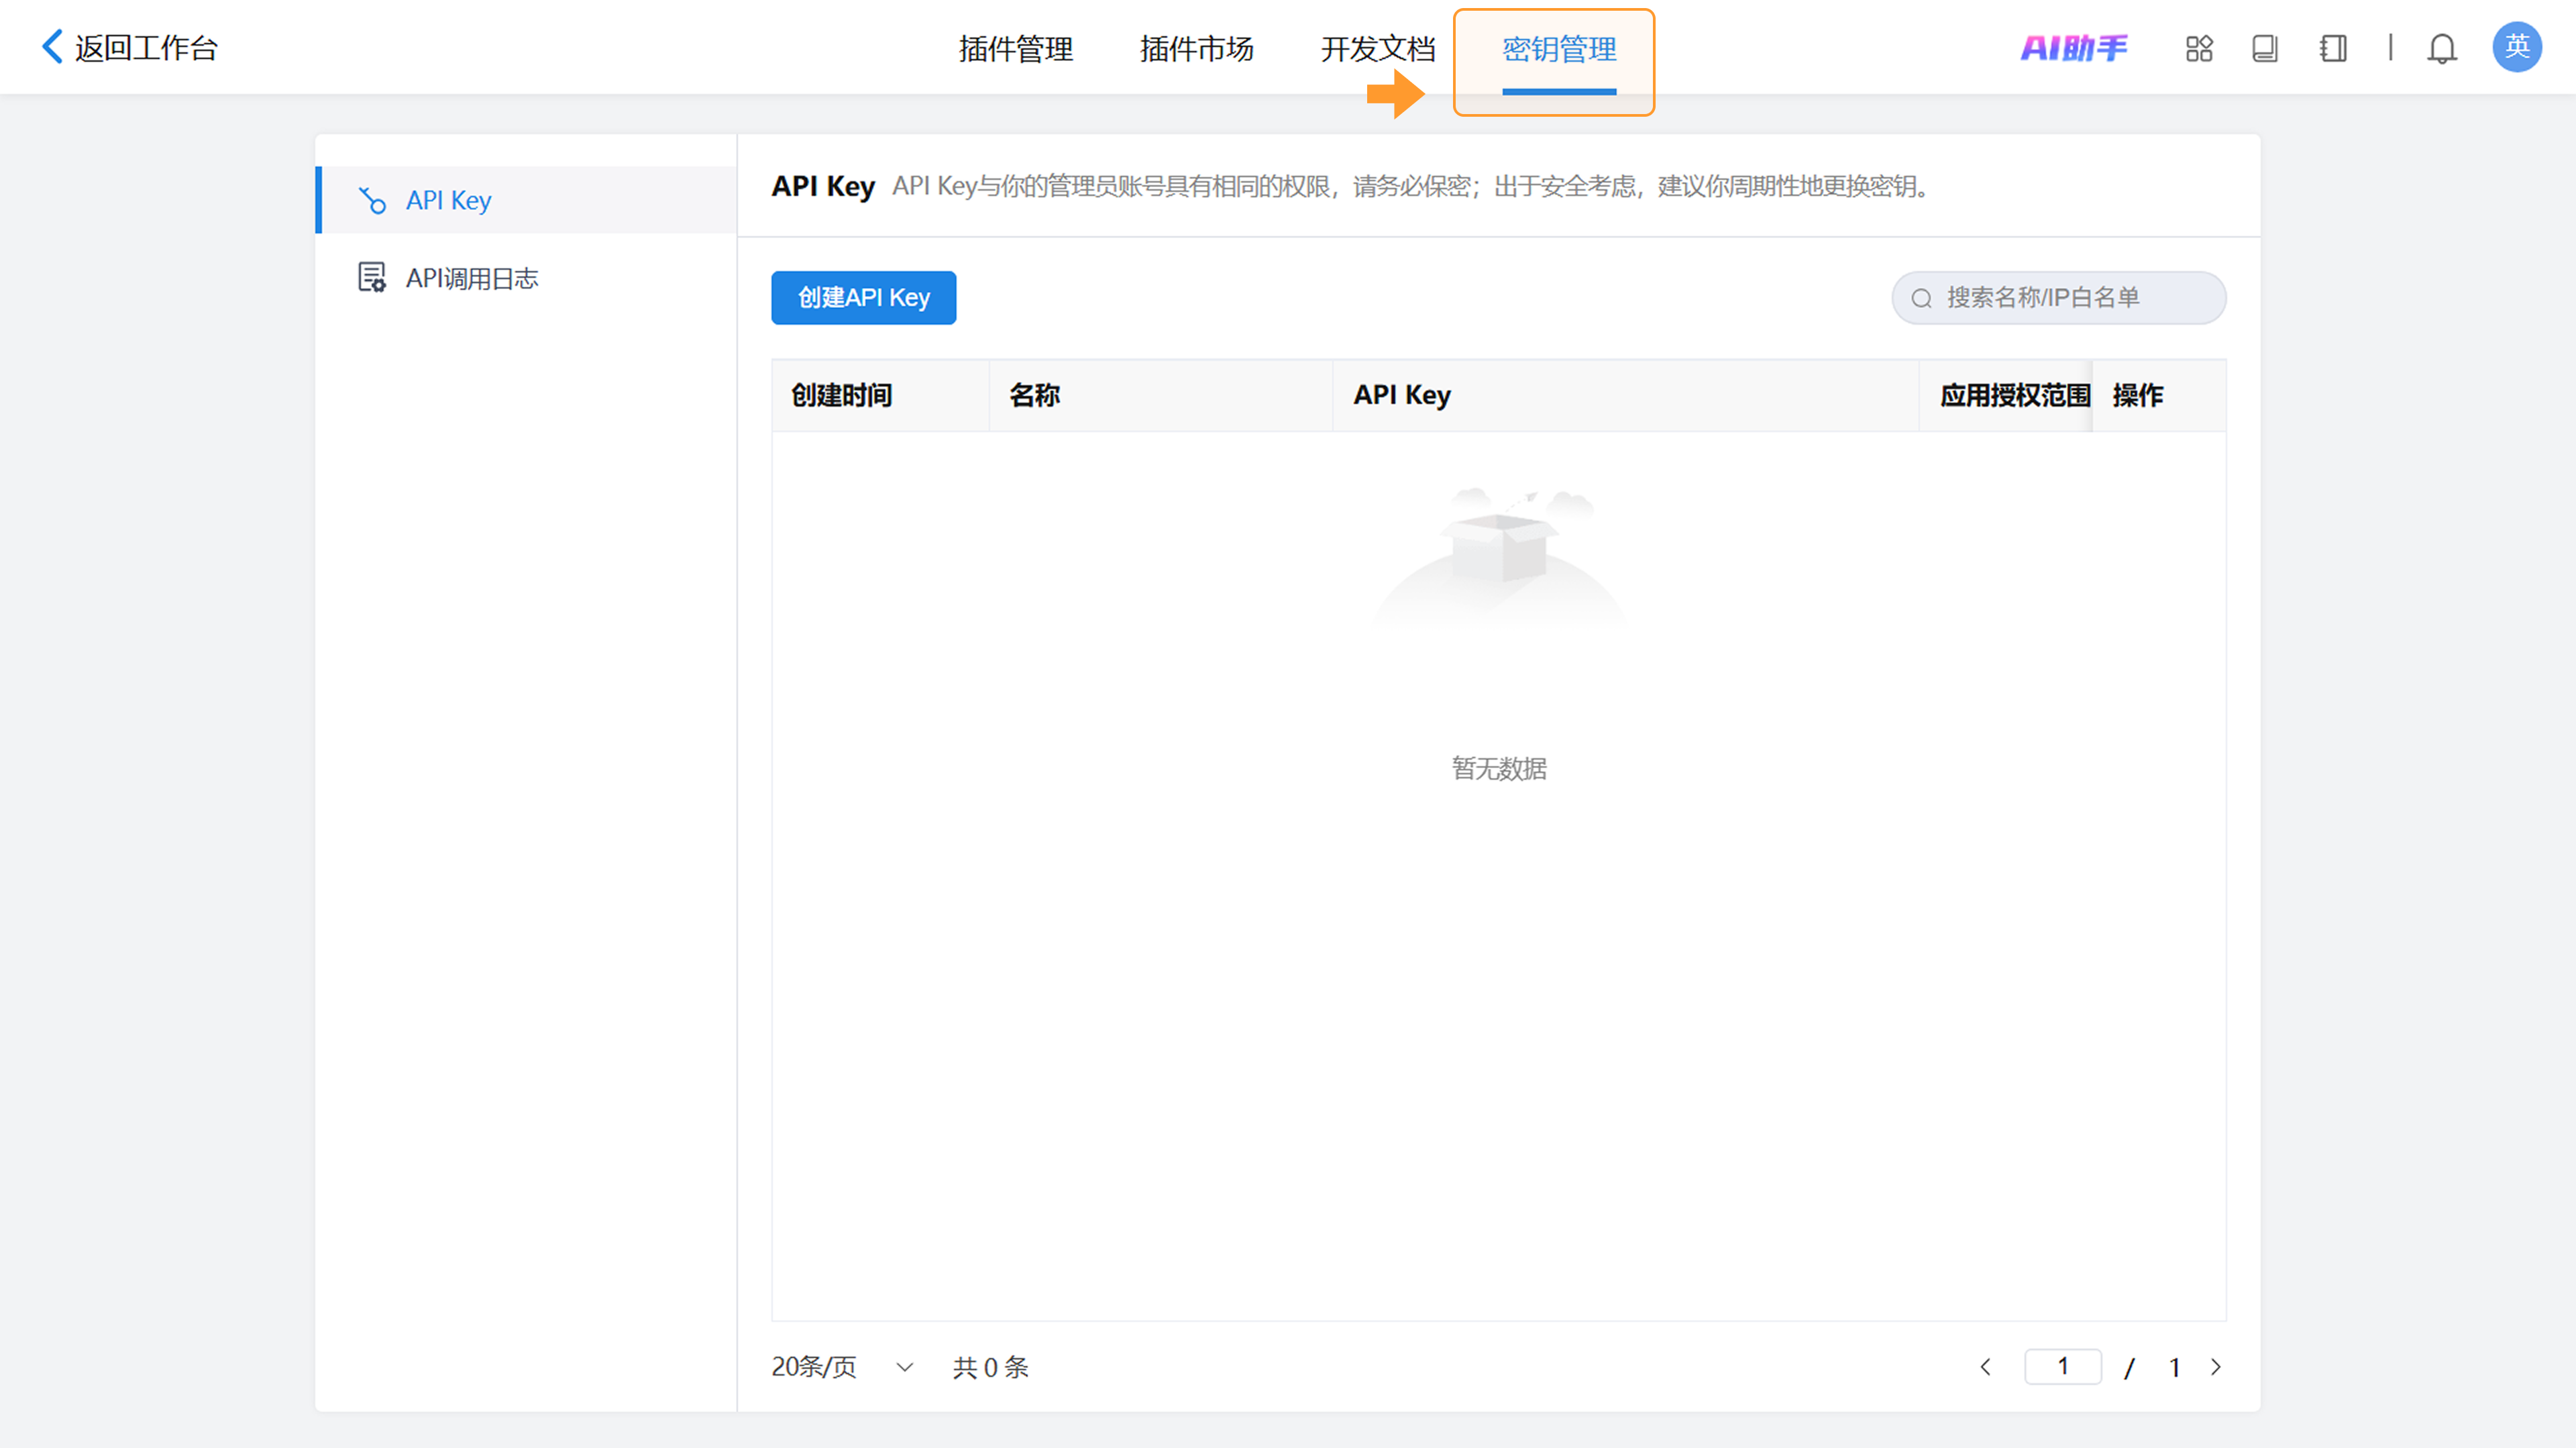Image resolution: width=2576 pixels, height=1448 pixels.
Task: Go to next page arrow
Action: [2215, 1366]
